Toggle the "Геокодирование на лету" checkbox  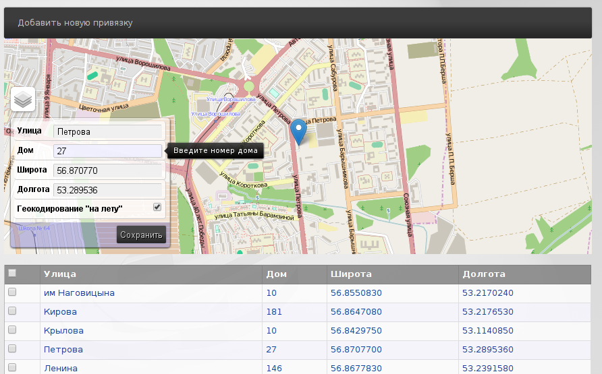tap(157, 207)
